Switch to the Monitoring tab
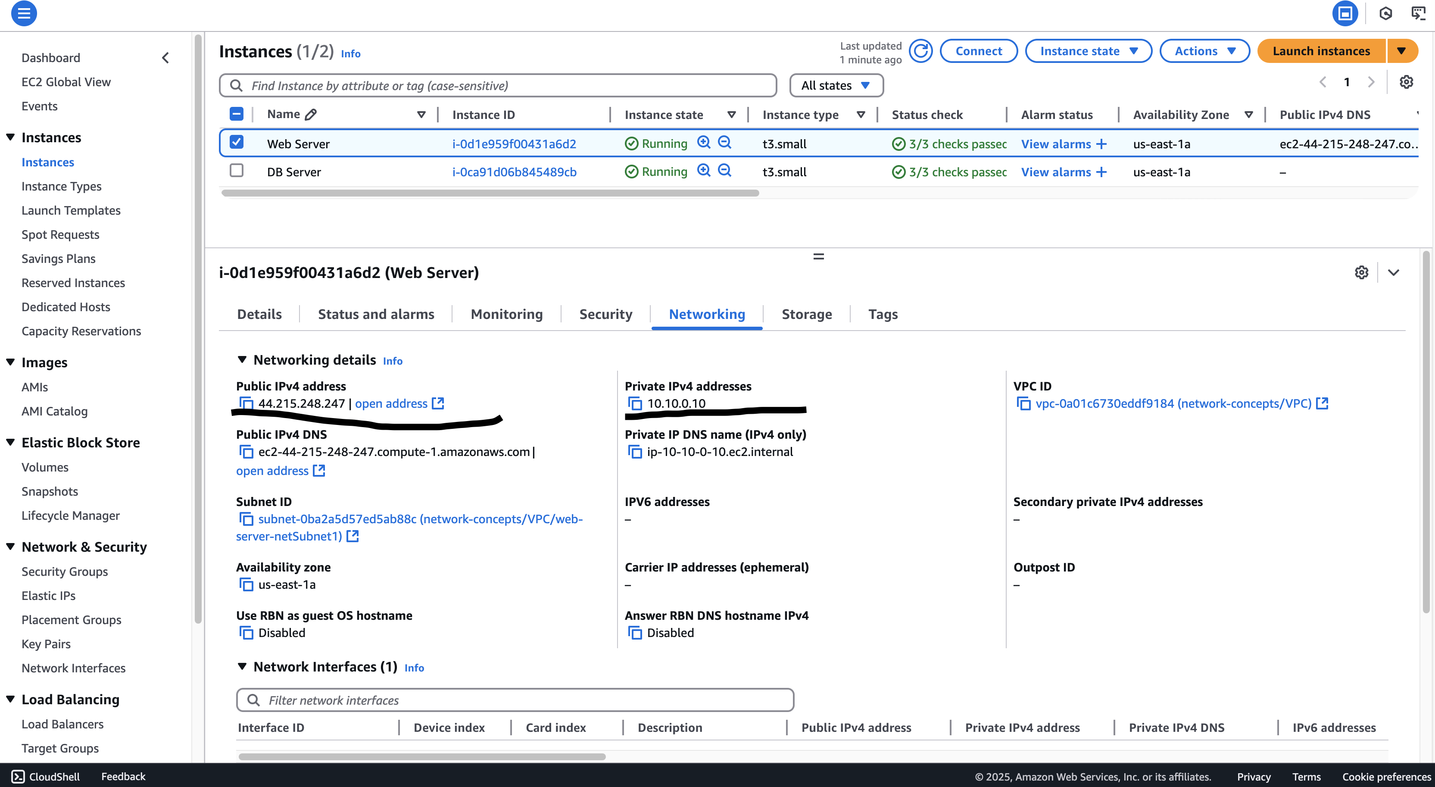1435x787 pixels. pyautogui.click(x=506, y=314)
